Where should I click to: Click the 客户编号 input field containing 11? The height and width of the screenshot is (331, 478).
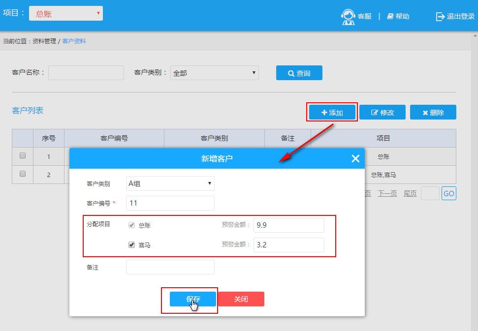pos(170,203)
